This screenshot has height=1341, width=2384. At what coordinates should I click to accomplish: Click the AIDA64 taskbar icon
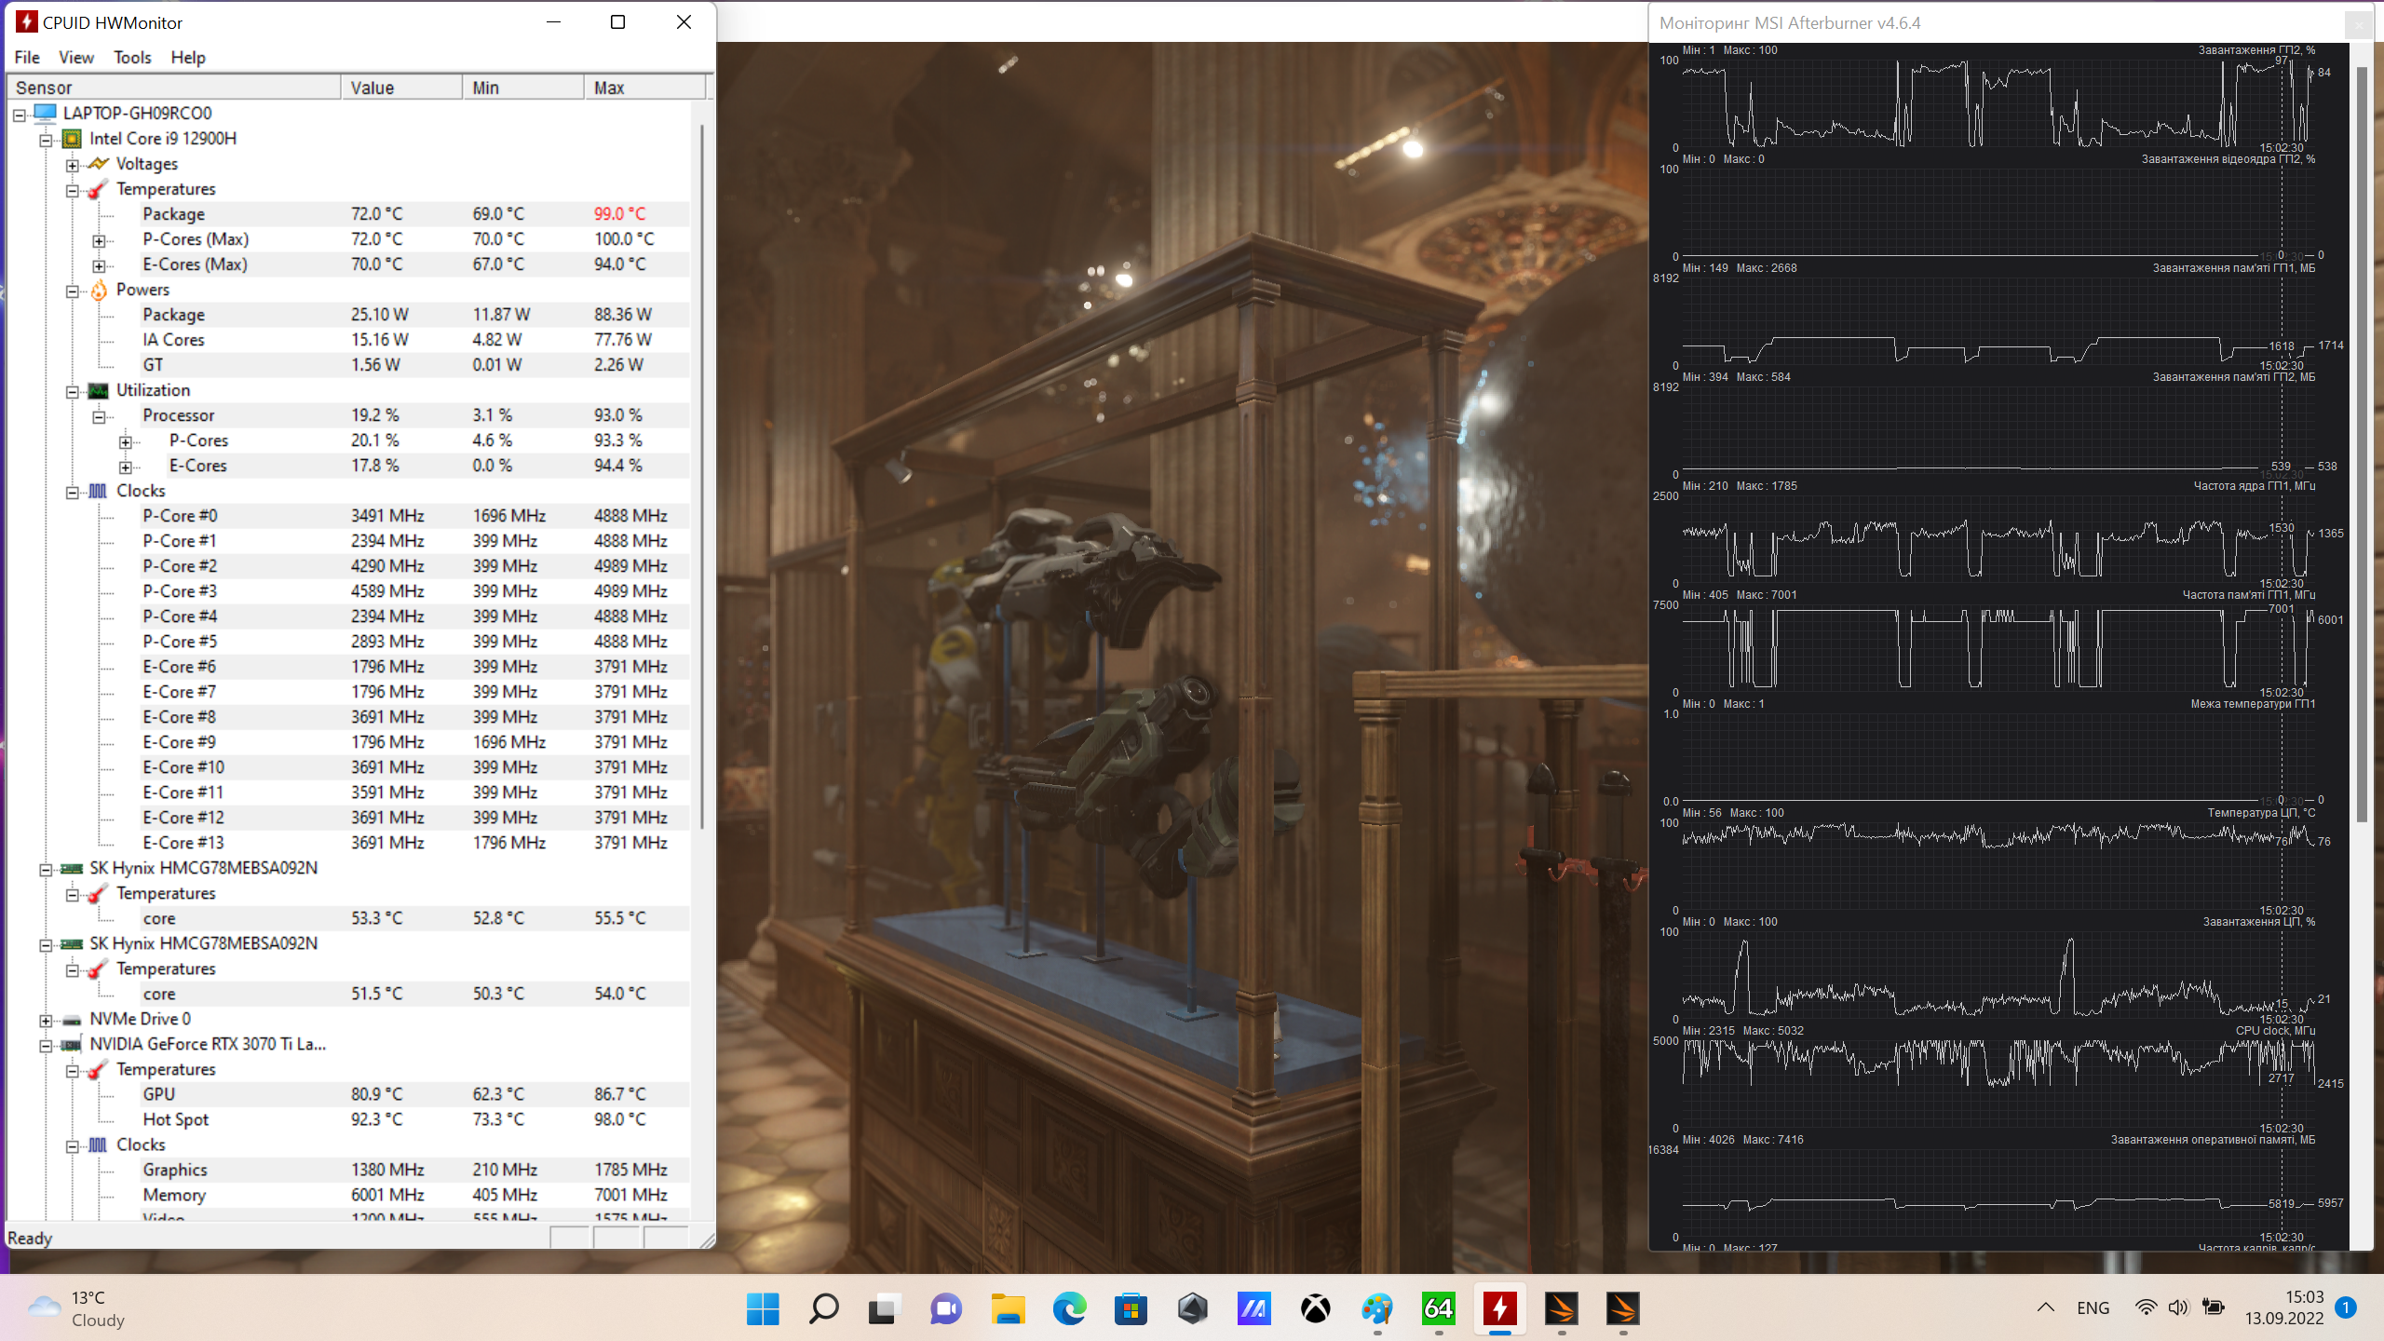click(1438, 1309)
